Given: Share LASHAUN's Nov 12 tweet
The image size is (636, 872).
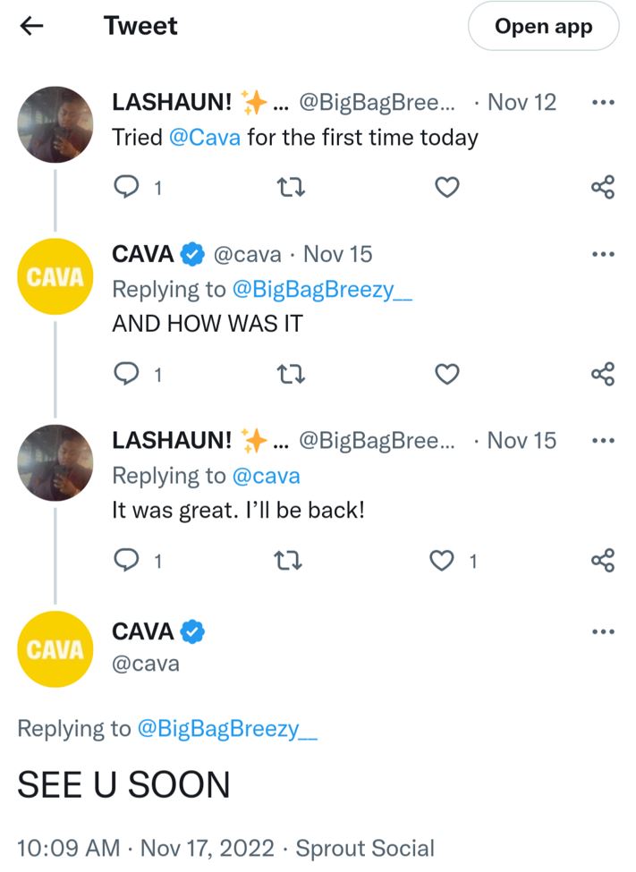Looking at the screenshot, I should point(603,188).
